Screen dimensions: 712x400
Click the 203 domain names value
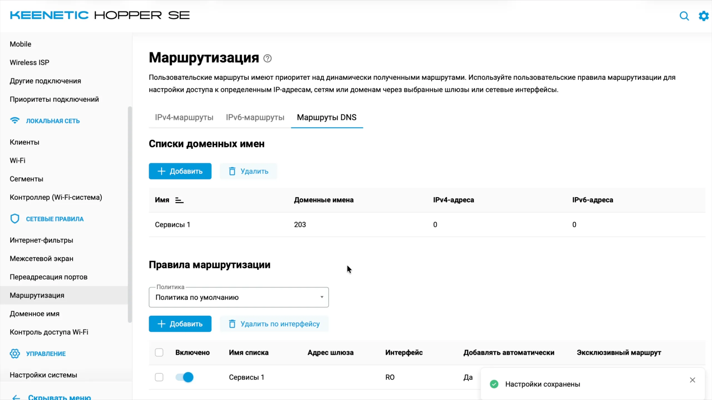[x=300, y=224]
